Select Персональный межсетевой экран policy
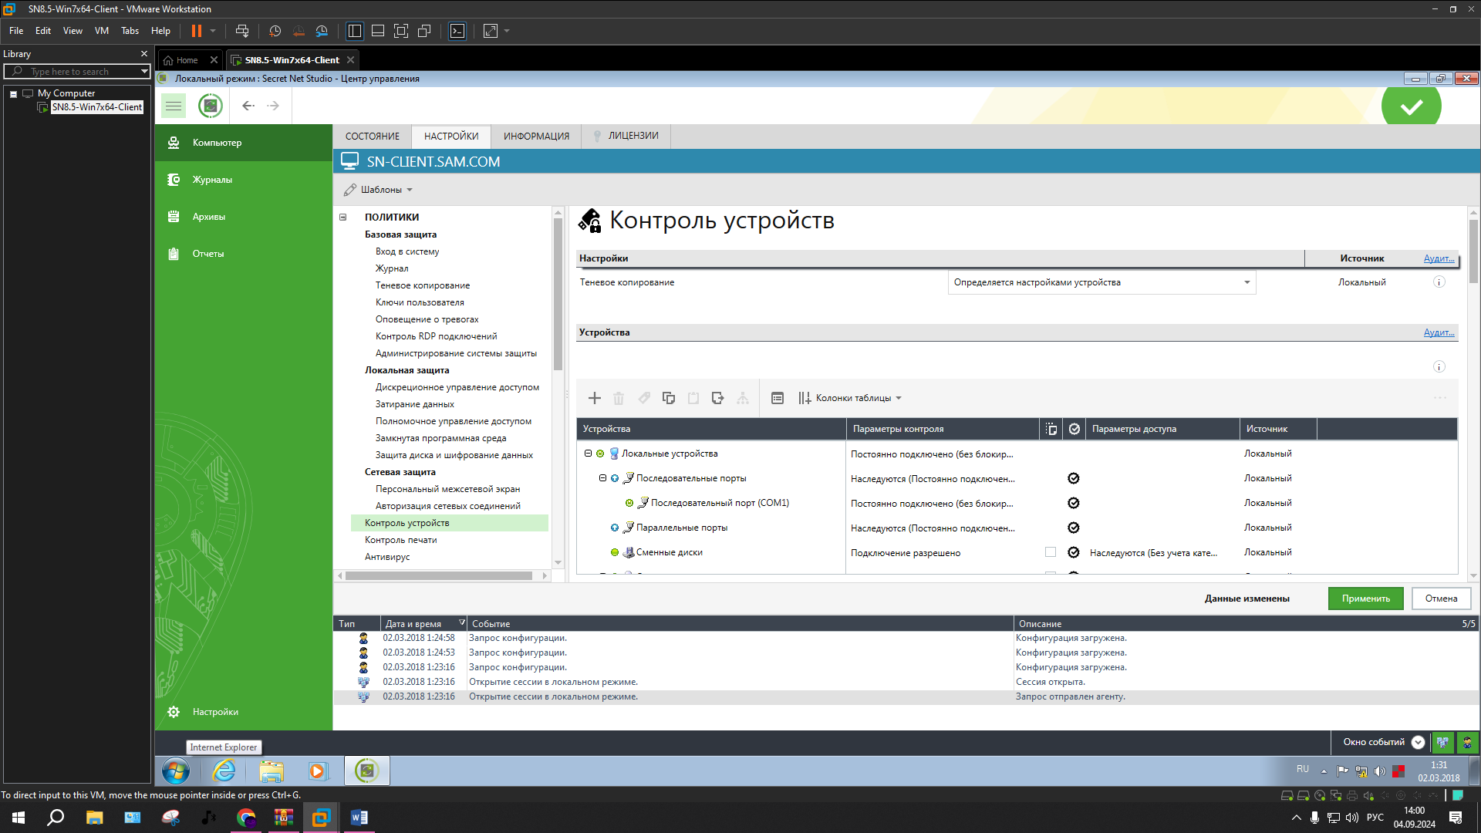The width and height of the screenshot is (1481, 833). tap(447, 489)
